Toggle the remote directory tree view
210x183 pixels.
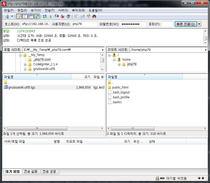(x=31, y=16)
